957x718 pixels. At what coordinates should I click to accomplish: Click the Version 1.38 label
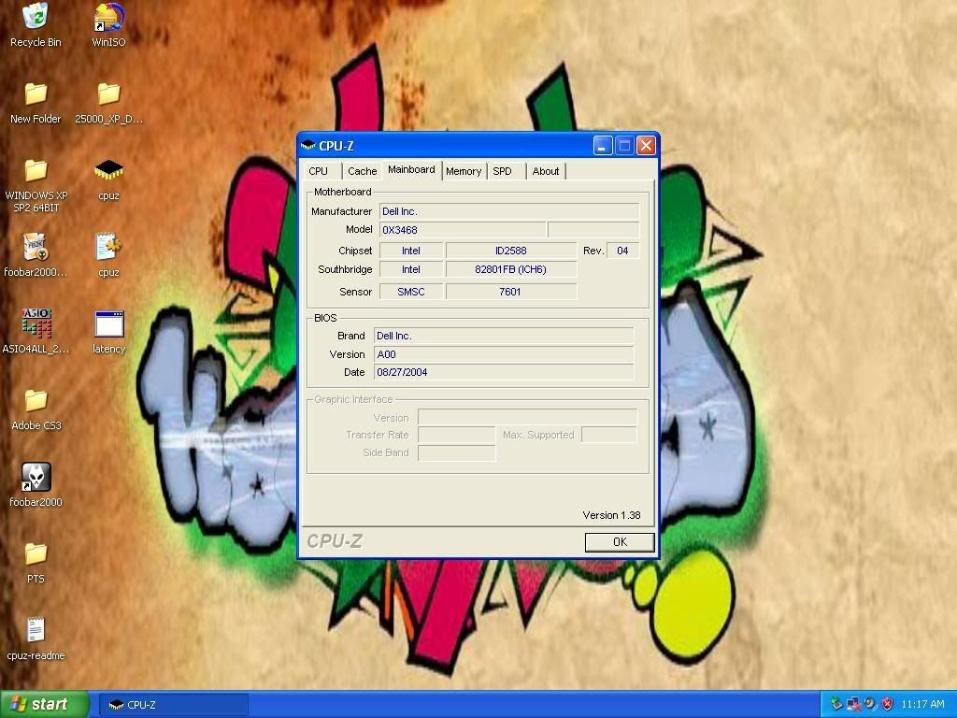pos(611,515)
